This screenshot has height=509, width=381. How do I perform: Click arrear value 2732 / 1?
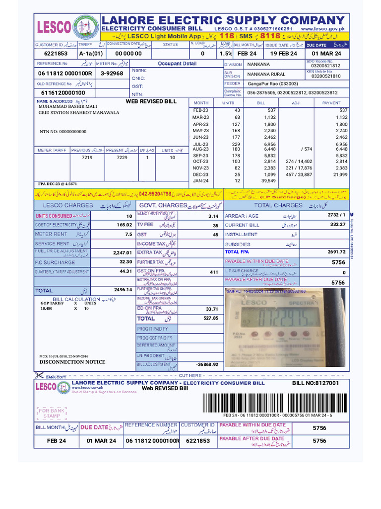337,215
